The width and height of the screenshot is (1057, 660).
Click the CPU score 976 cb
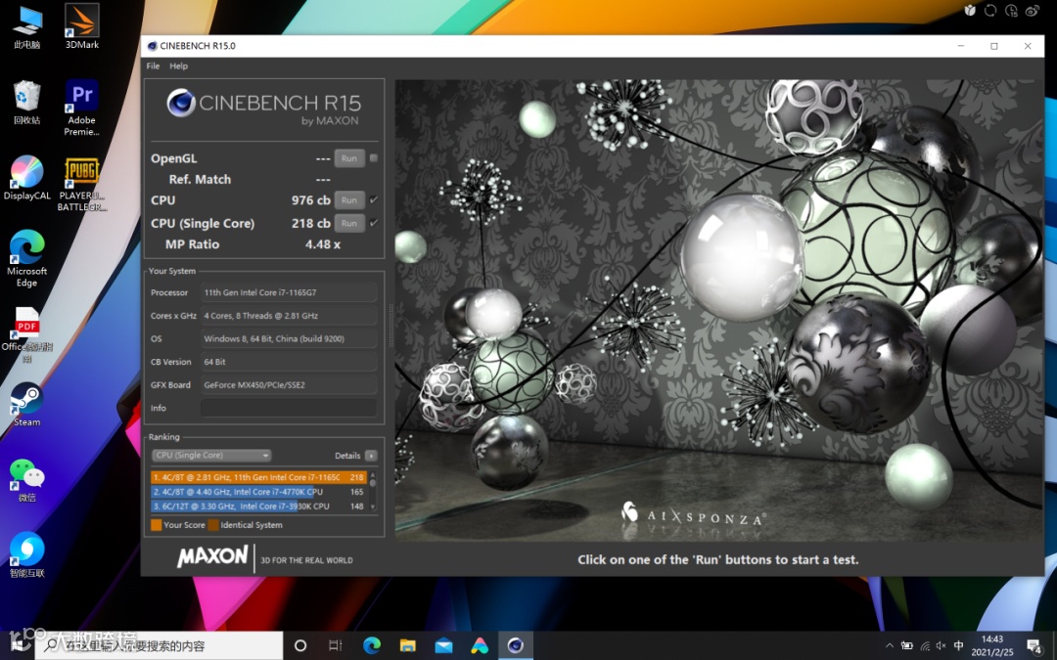[x=311, y=200]
